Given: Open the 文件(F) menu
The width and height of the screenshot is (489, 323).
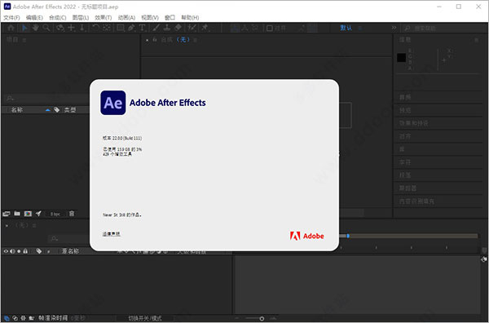Looking at the screenshot, I should [11, 17].
